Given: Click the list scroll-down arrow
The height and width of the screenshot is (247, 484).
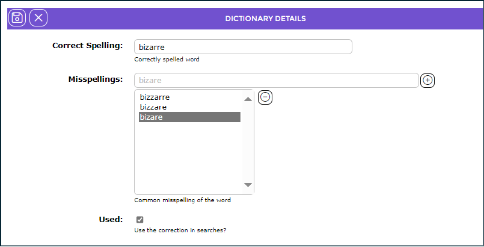Looking at the screenshot, I should (248, 185).
